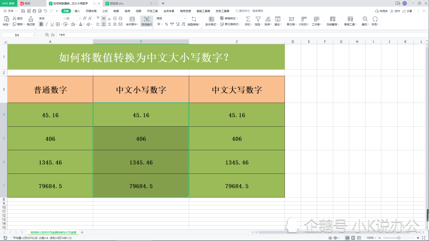This screenshot has width=429, height=241.
Task: Click the Symbol (符号) omega icon
Action: pos(375,19)
